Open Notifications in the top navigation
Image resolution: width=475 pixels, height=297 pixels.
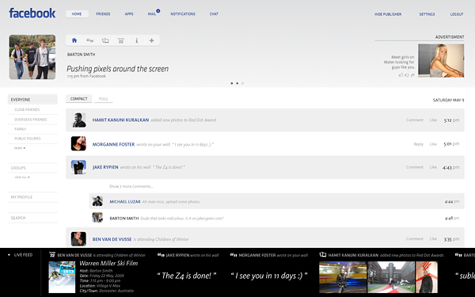(x=183, y=14)
